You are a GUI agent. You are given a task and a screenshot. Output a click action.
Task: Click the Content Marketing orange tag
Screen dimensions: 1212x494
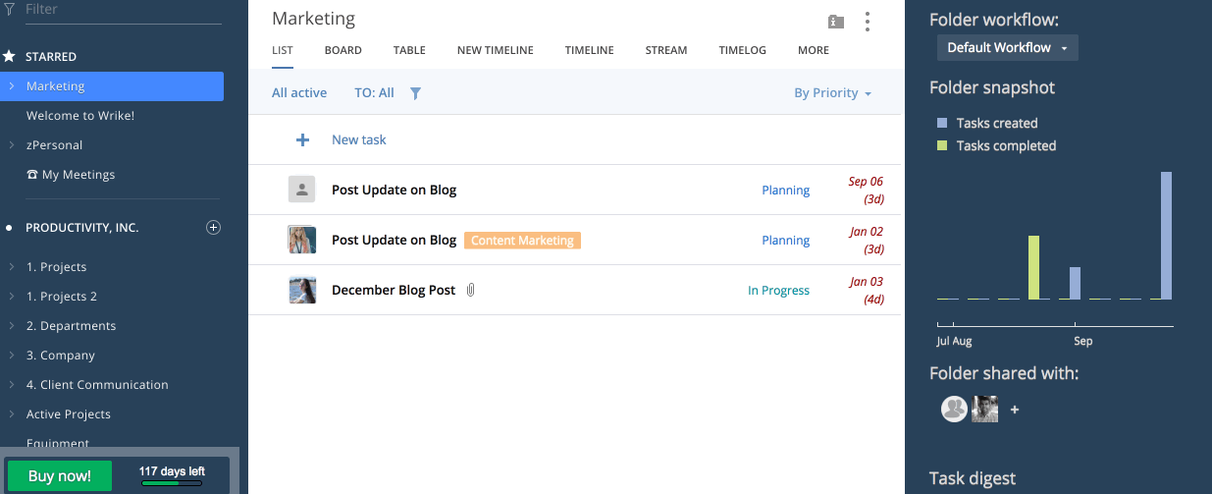point(522,241)
